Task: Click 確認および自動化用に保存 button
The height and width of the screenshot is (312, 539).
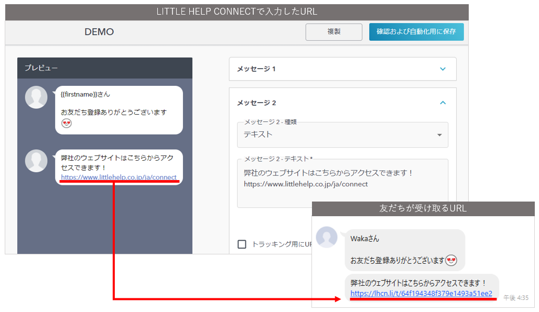Action: click(x=416, y=32)
